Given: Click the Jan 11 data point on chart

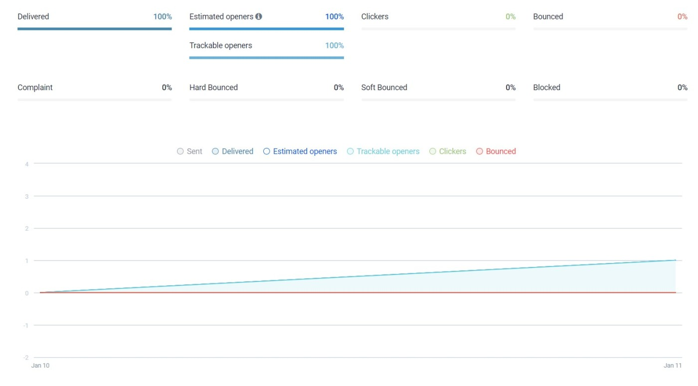Looking at the screenshot, I should coord(676,260).
